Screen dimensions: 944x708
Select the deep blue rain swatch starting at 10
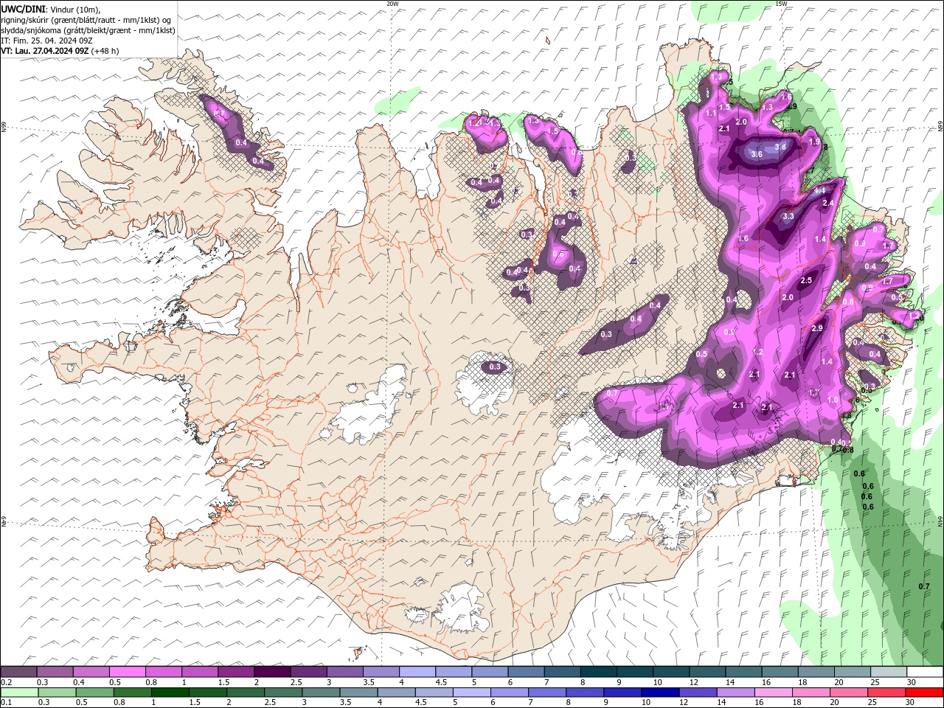(x=661, y=693)
